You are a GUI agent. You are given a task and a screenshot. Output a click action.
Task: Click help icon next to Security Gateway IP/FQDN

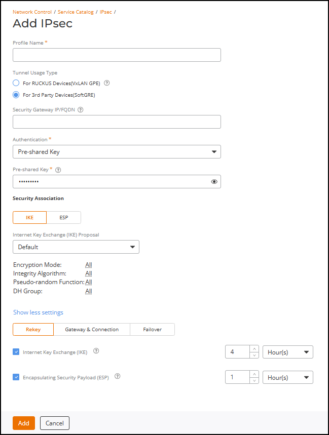[81, 109]
